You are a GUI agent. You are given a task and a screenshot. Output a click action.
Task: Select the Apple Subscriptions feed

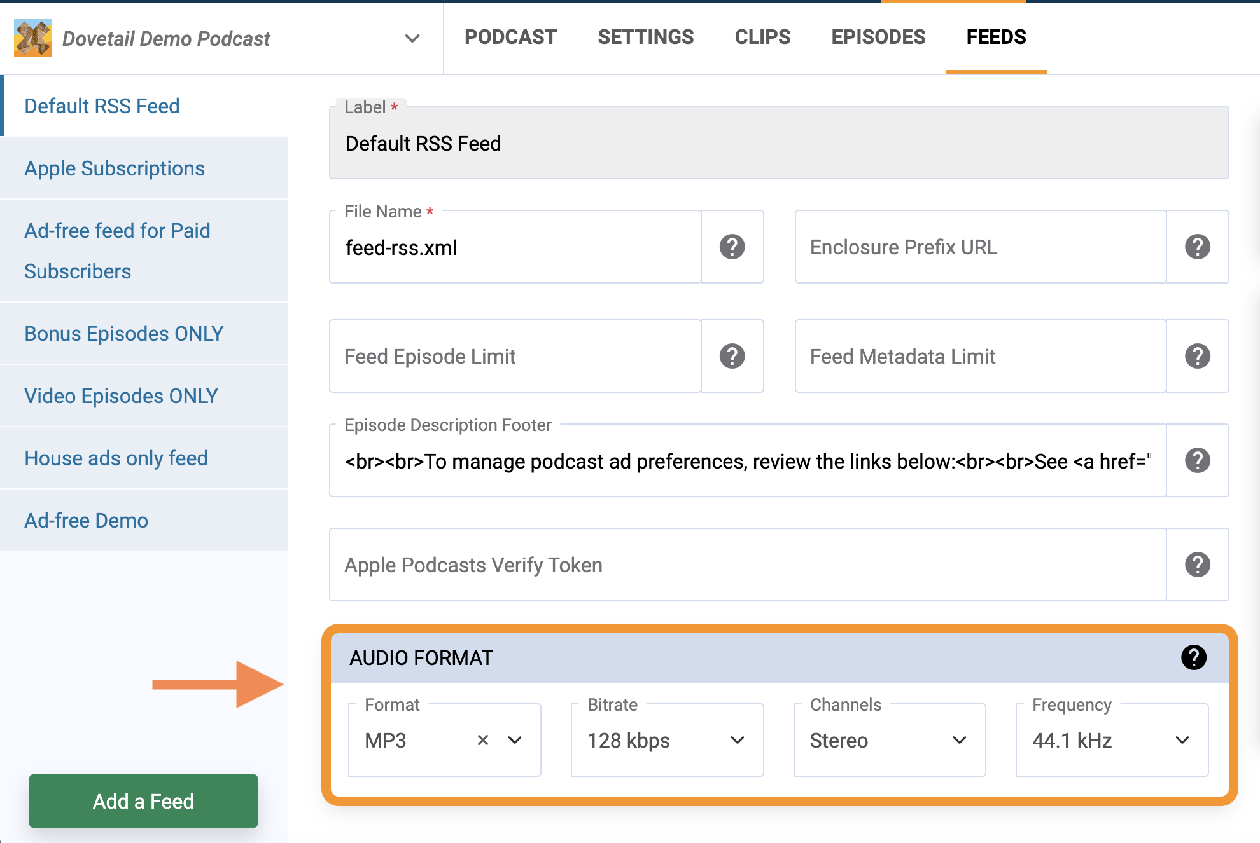115,168
